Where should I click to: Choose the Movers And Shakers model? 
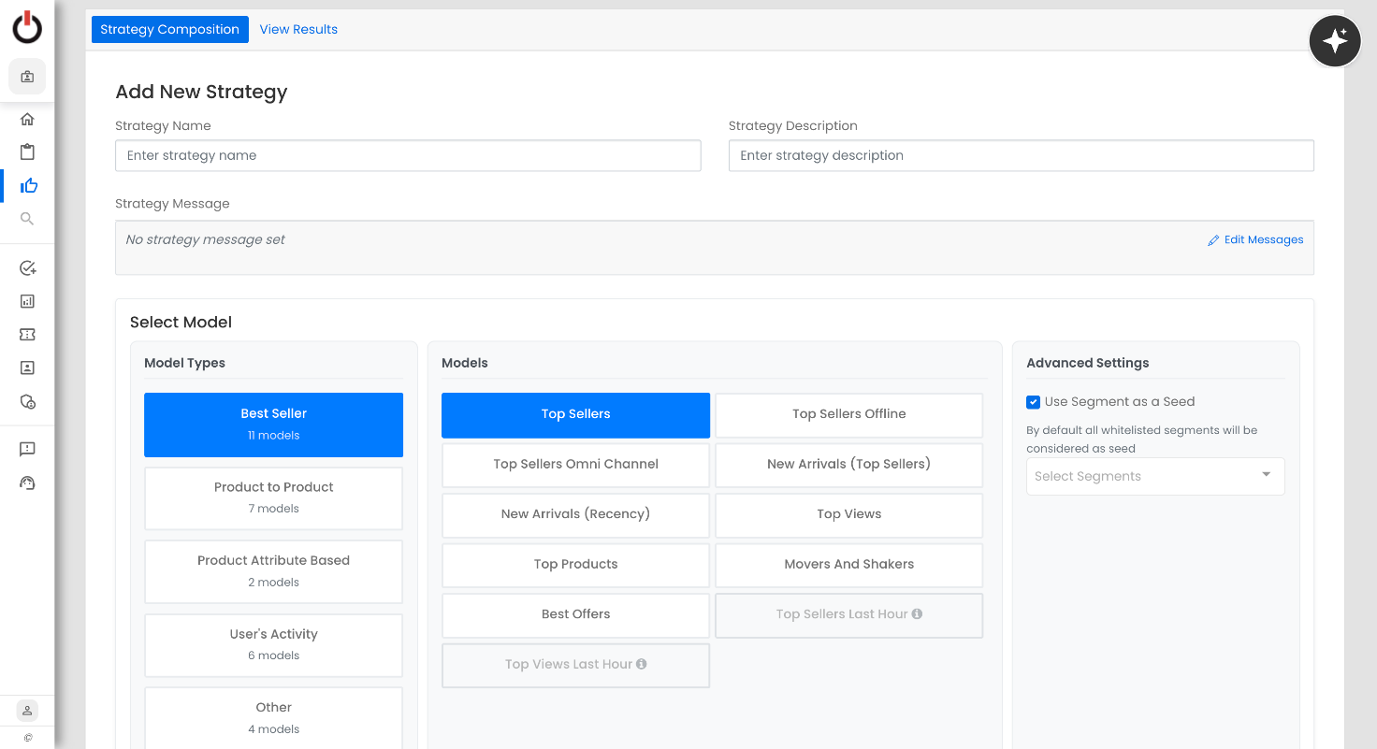(848, 565)
